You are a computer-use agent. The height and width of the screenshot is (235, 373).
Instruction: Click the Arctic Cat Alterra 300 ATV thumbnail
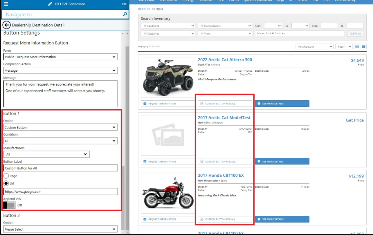(x=168, y=77)
